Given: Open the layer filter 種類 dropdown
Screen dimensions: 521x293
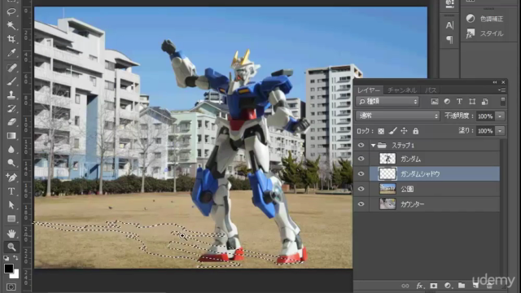Looking at the screenshot, I should click(x=387, y=101).
